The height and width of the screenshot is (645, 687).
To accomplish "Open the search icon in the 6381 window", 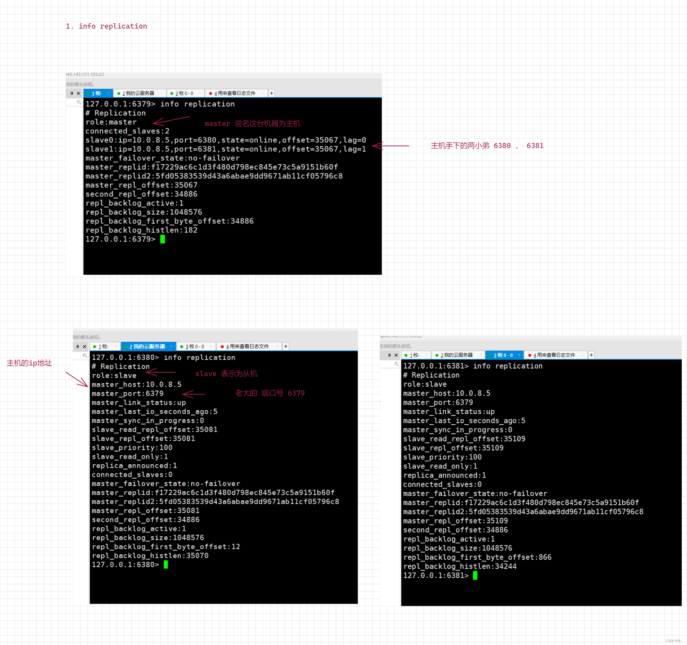I will 397,364.
